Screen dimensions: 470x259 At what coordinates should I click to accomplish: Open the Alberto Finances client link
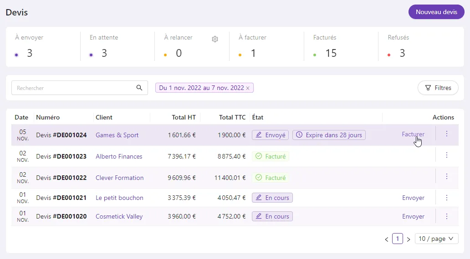pyautogui.click(x=119, y=156)
